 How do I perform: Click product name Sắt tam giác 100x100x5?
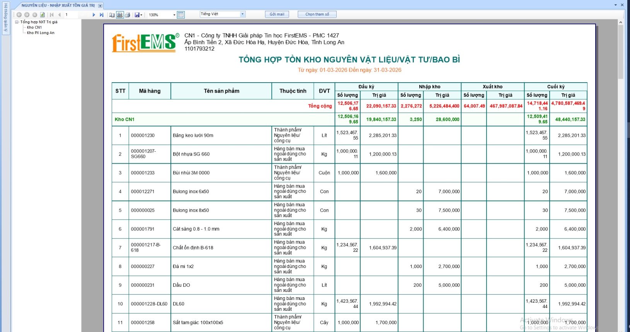click(x=198, y=323)
